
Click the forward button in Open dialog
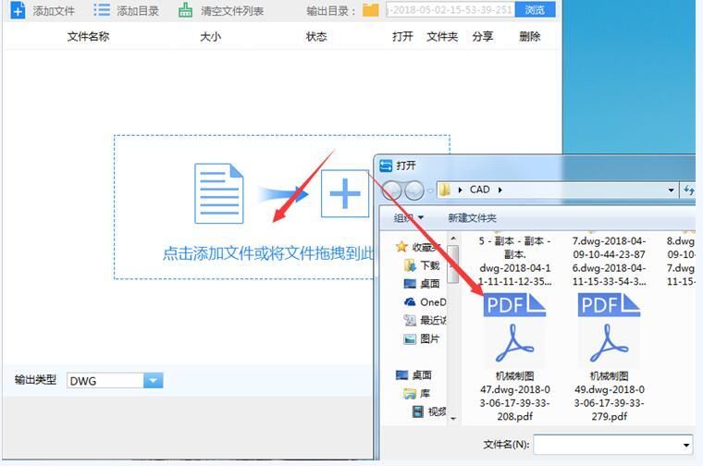coord(413,190)
